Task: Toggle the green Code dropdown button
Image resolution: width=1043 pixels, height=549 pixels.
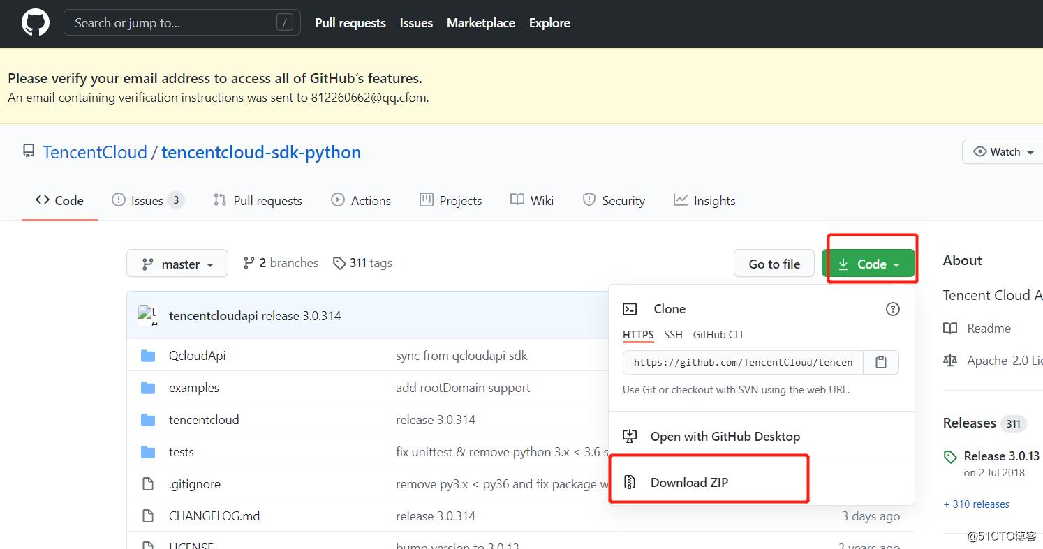Action: [x=868, y=264]
